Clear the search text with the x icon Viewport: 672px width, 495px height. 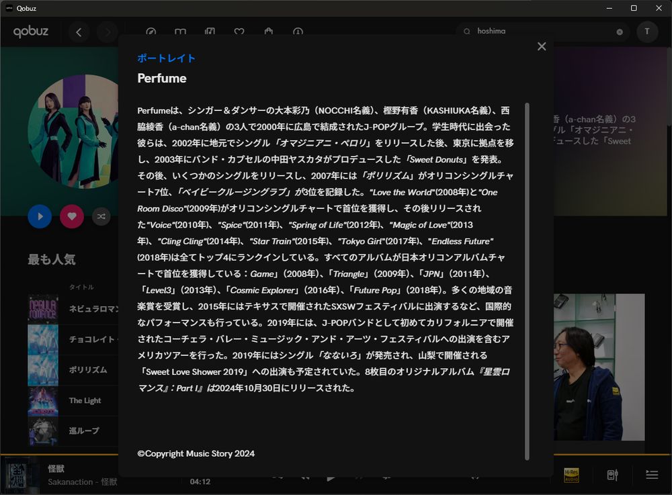620,32
